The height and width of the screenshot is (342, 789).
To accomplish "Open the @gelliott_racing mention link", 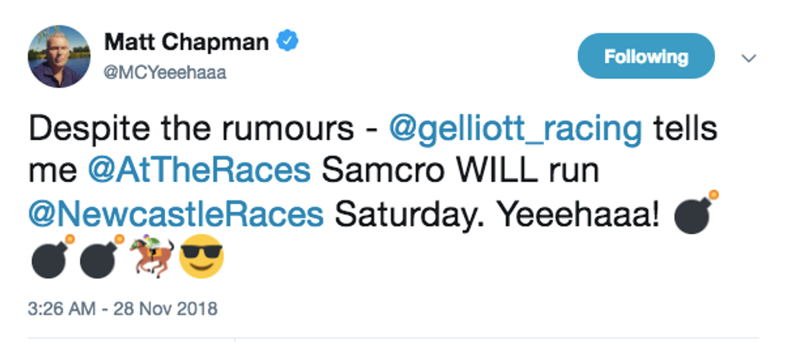I will [515, 129].
